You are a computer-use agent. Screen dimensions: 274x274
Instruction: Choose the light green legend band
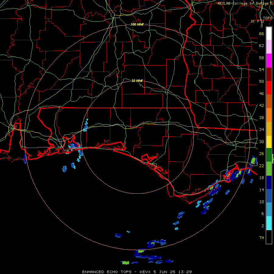tap(269, 169)
